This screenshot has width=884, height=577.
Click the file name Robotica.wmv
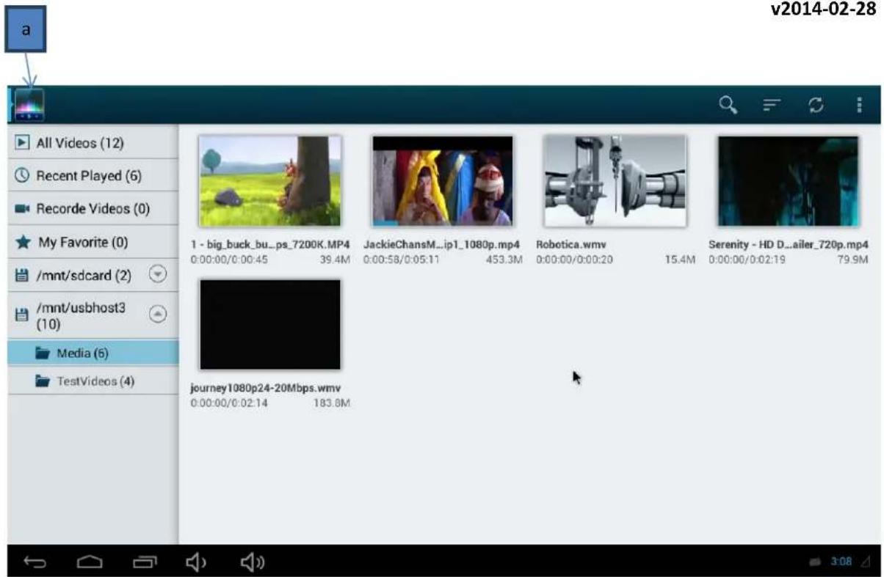coord(571,244)
